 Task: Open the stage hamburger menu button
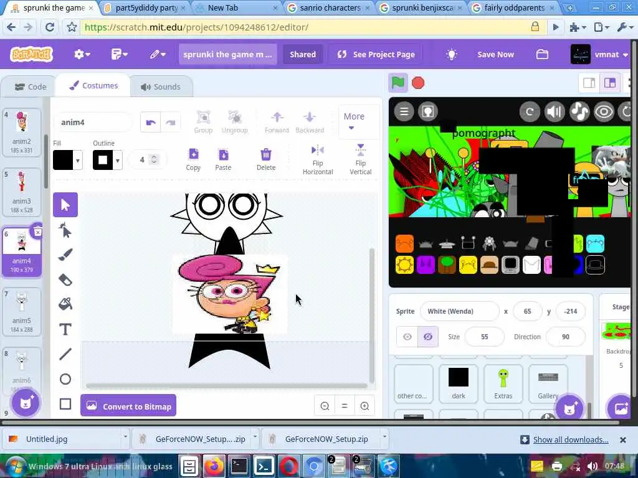pyautogui.click(x=404, y=111)
